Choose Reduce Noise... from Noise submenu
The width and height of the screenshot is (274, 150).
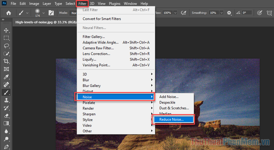[x=173, y=119]
